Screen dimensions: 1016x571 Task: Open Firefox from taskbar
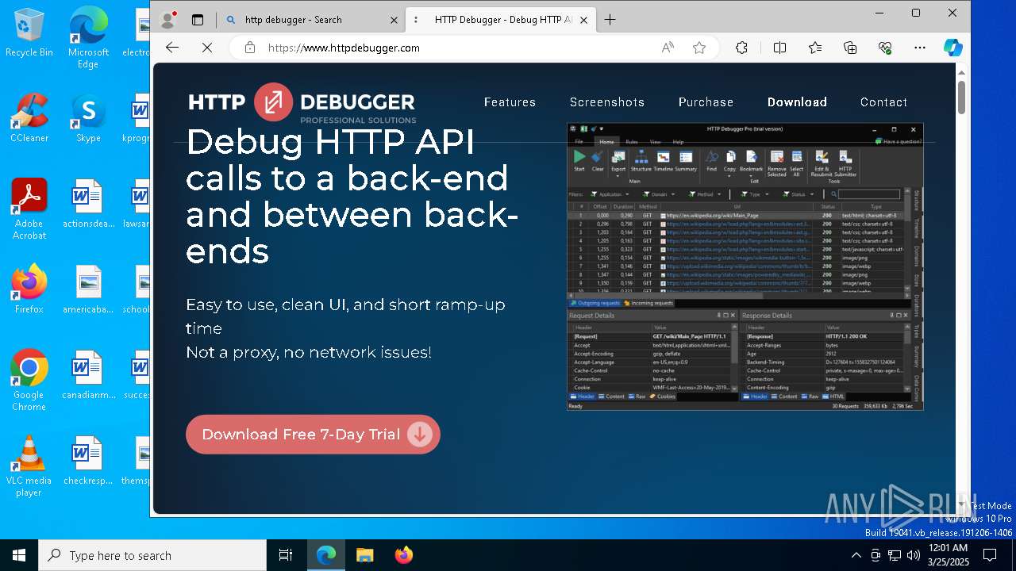coord(404,555)
